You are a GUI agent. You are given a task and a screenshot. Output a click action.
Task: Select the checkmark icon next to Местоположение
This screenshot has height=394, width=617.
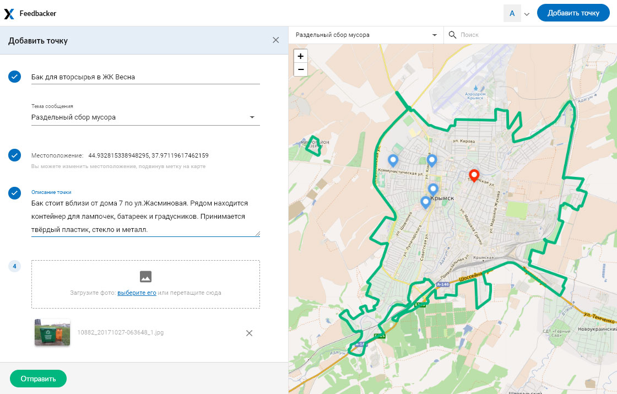tap(14, 155)
